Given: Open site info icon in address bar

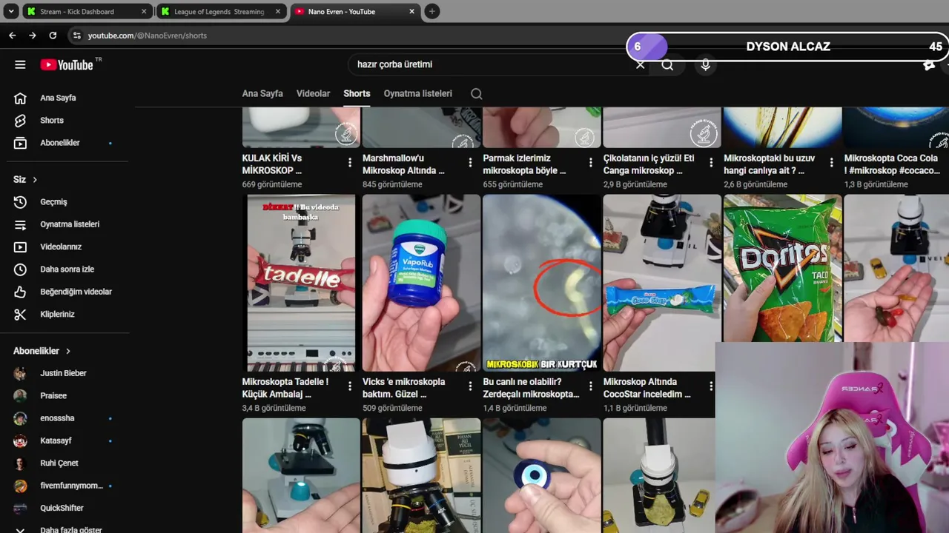Looking at the screenshot, I should click(76, 36).
